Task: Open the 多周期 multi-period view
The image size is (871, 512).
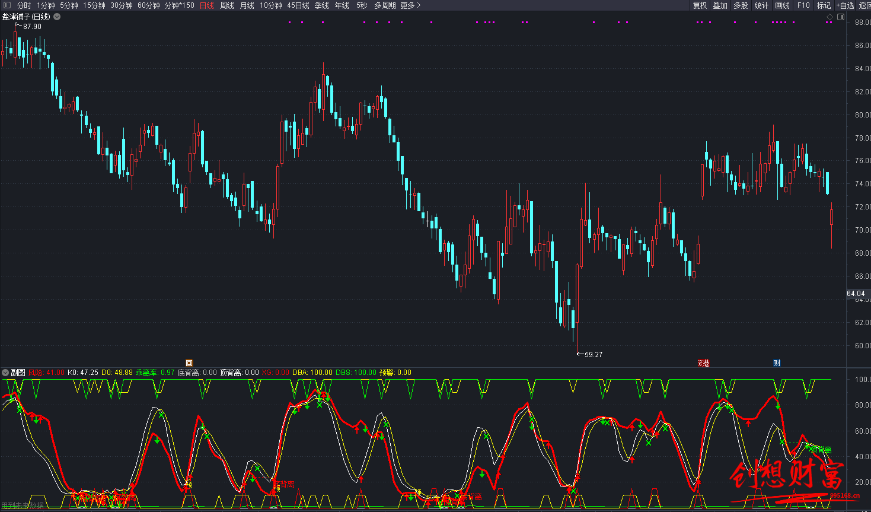Action: point(385,5)
